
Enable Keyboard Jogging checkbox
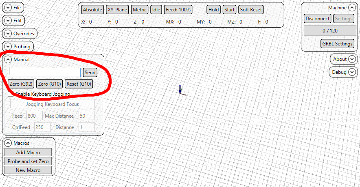[x=11, y=94]
